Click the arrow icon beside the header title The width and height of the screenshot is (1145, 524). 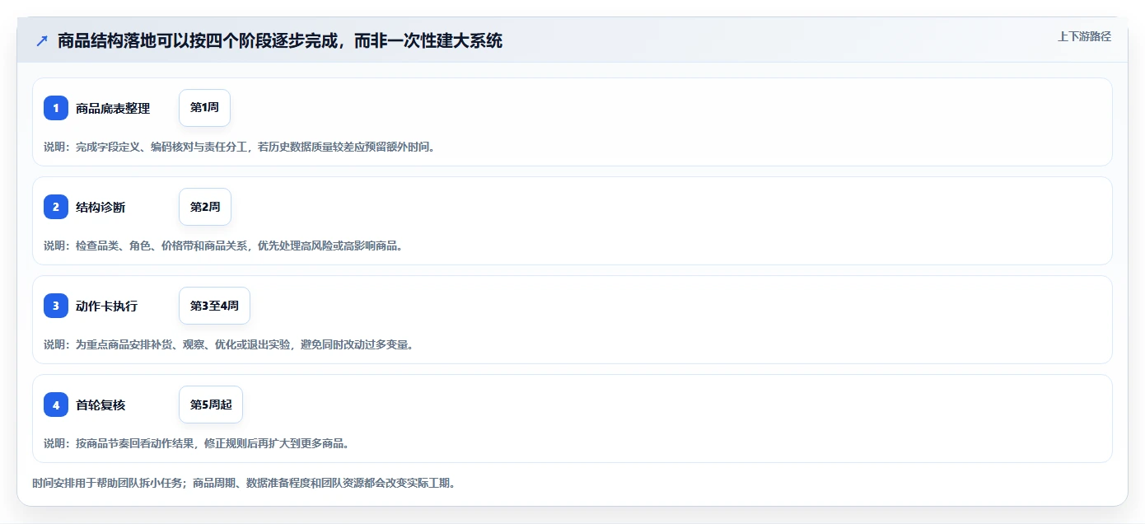click(42, 40)
